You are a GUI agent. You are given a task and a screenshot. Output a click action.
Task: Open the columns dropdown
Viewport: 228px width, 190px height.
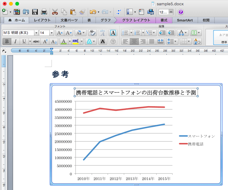[196, 33]
